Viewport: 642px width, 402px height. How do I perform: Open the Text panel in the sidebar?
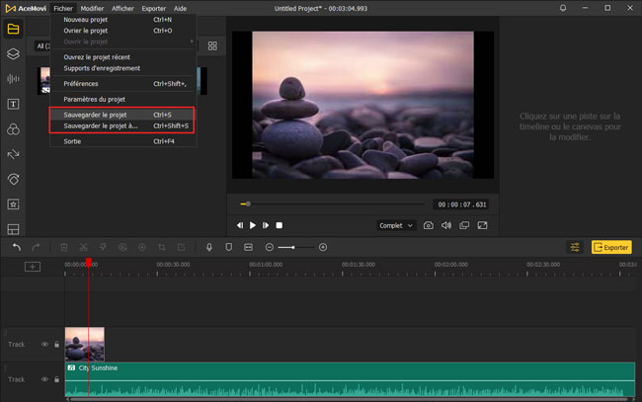coord(14,104)
